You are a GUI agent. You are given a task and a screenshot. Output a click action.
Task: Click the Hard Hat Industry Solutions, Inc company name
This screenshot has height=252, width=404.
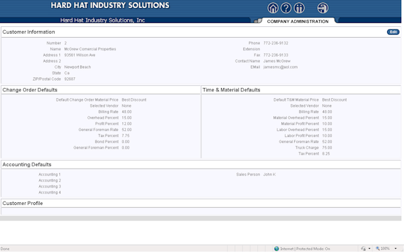pyautogui.click(x=102, y=20)
